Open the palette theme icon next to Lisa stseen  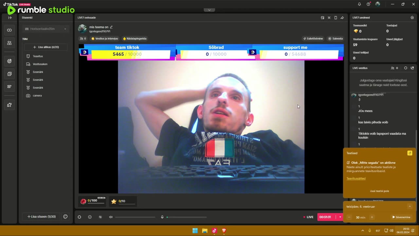[65, 217]
